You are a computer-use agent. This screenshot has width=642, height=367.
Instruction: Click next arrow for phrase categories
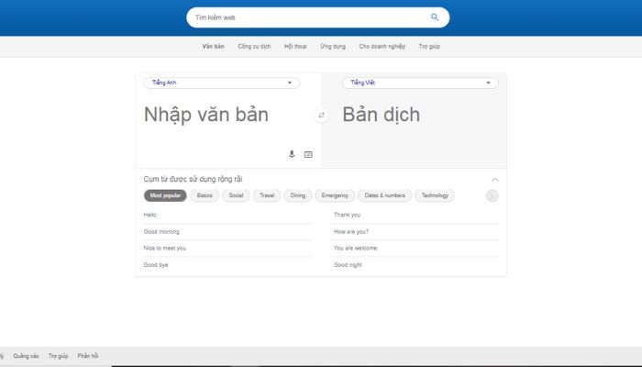tap(493, 195)
